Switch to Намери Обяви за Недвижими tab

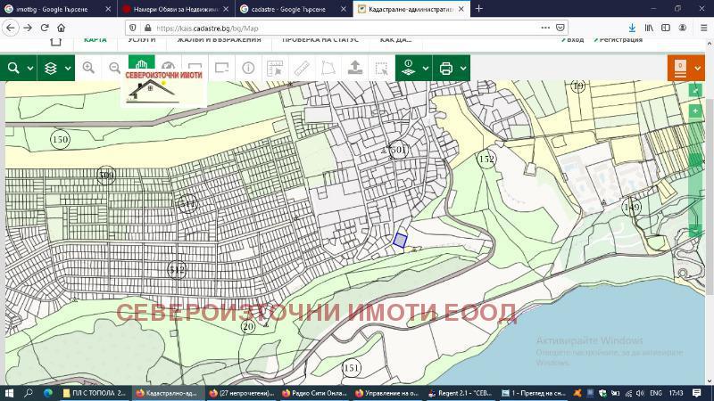pyautogui.click(x=176, y=9)
